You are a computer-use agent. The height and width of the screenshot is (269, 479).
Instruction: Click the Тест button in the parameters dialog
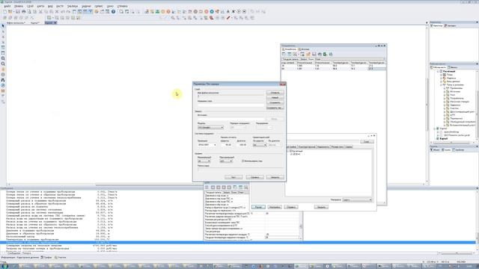234,177
